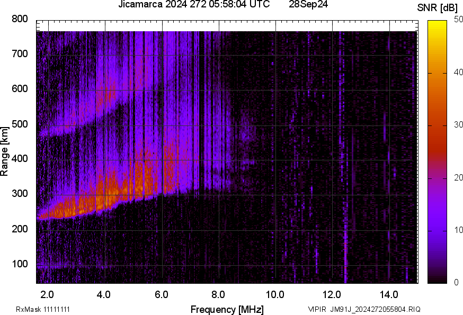Click the range tick label '600'

20,88
